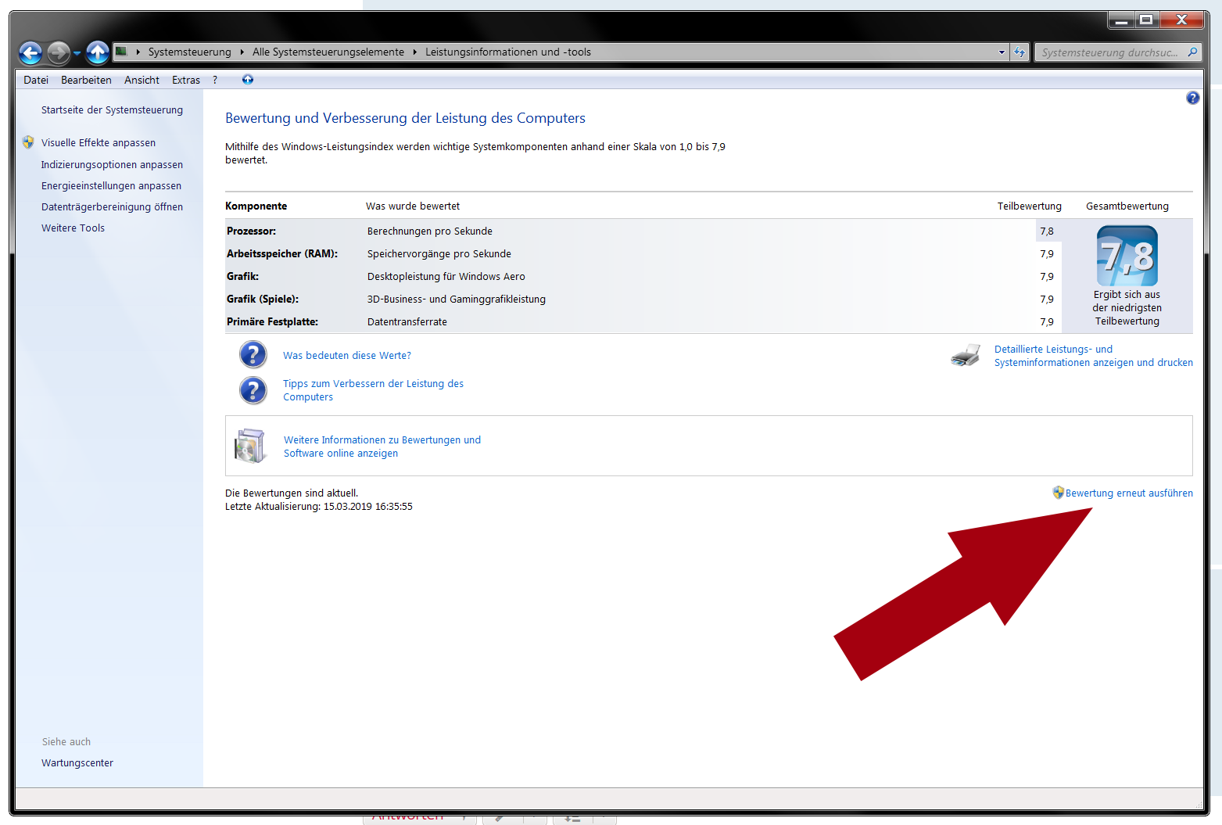Image resolution: width=1222 pixels, height=825 pixels.
Task: Open Detaillierte Leistungs- und Systeminformationen link
Action: tap(1094, 356)
